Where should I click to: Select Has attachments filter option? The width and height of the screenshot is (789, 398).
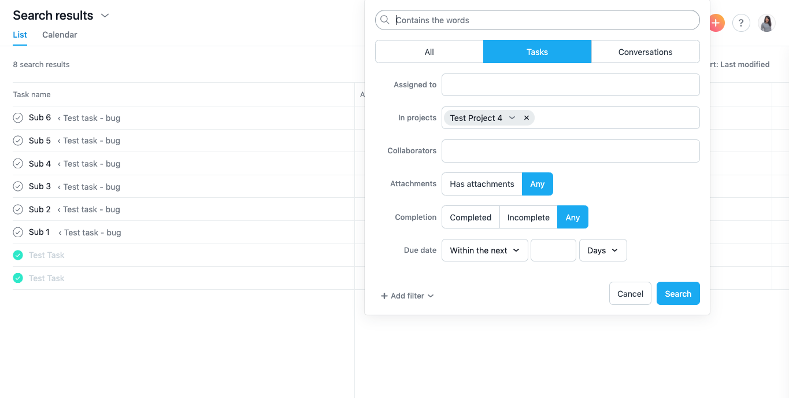[482, 184]
